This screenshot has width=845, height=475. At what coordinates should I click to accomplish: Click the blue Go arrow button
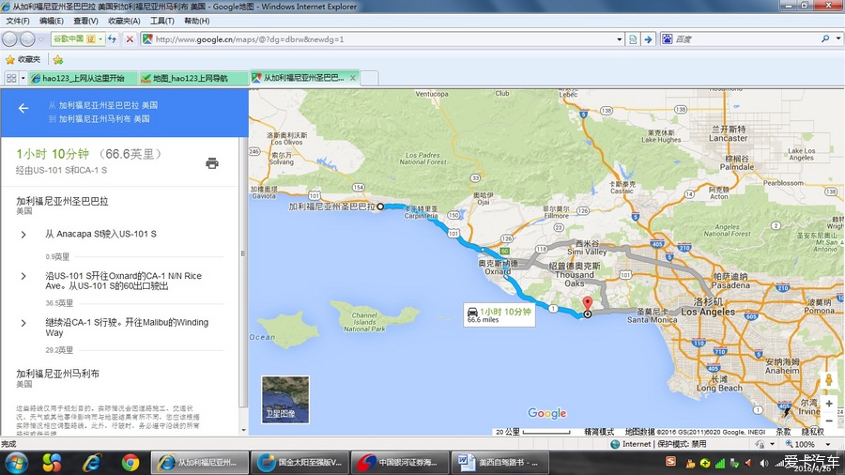pyautogui.click(x=648, y=39)
